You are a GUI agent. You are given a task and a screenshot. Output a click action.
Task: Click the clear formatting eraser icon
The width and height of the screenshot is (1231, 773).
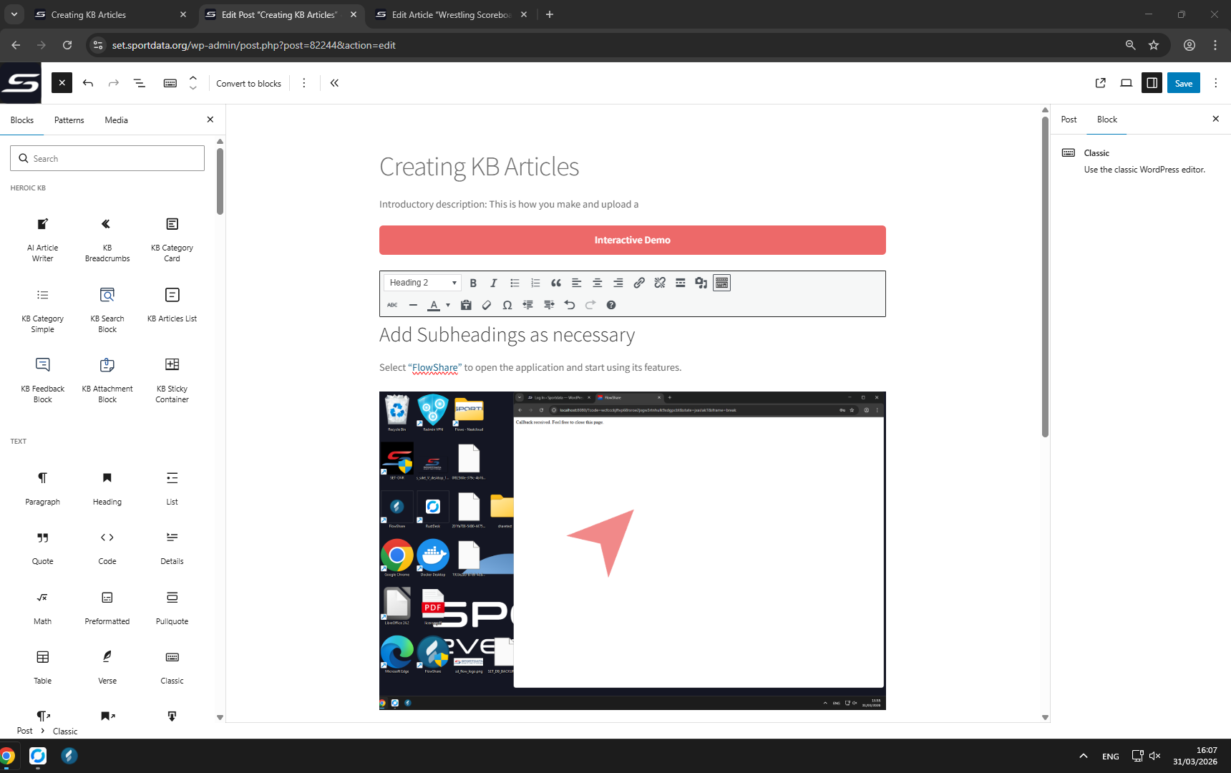click(487, 305)
